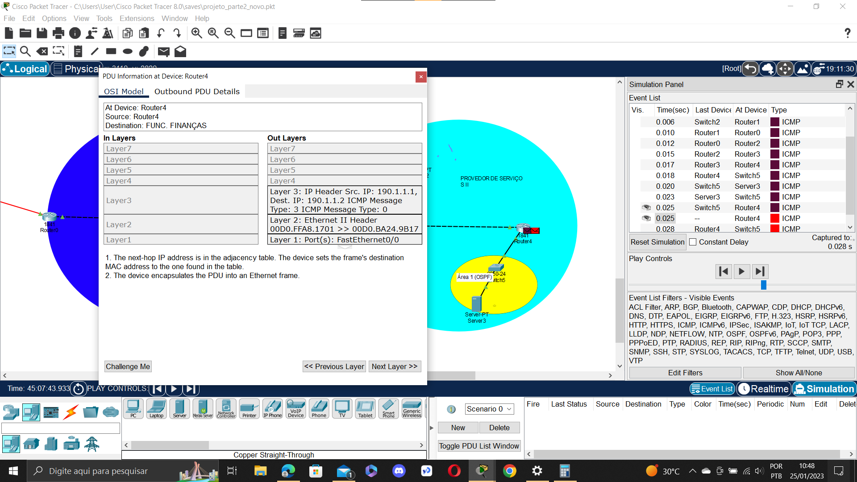Screen dimensions: 857x482
Task: Click the OSI Model tab
Action: 124,91
